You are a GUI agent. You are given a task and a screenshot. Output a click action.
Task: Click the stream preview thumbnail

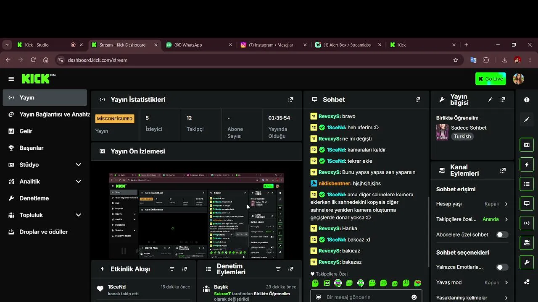196,216
